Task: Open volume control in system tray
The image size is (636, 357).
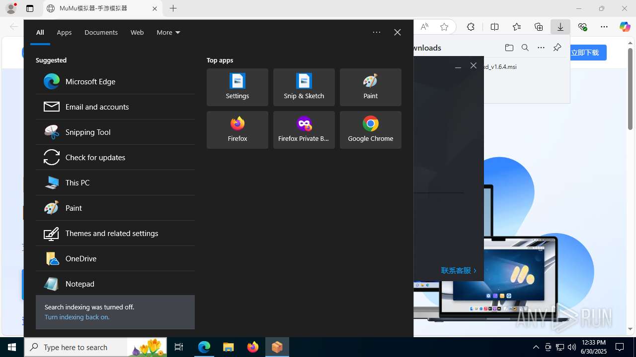Action: click(x=572, y=347)
